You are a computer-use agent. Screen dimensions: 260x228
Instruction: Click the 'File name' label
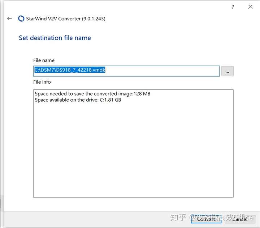44,60
